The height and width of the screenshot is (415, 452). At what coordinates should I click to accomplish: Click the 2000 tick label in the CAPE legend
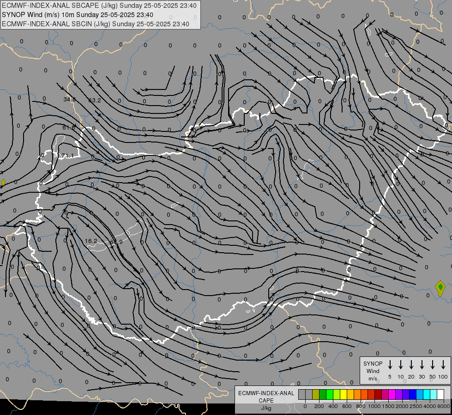tap(402, 406)
